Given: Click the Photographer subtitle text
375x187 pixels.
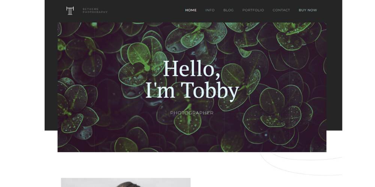Looking at the screenshot, I should 192,113.
